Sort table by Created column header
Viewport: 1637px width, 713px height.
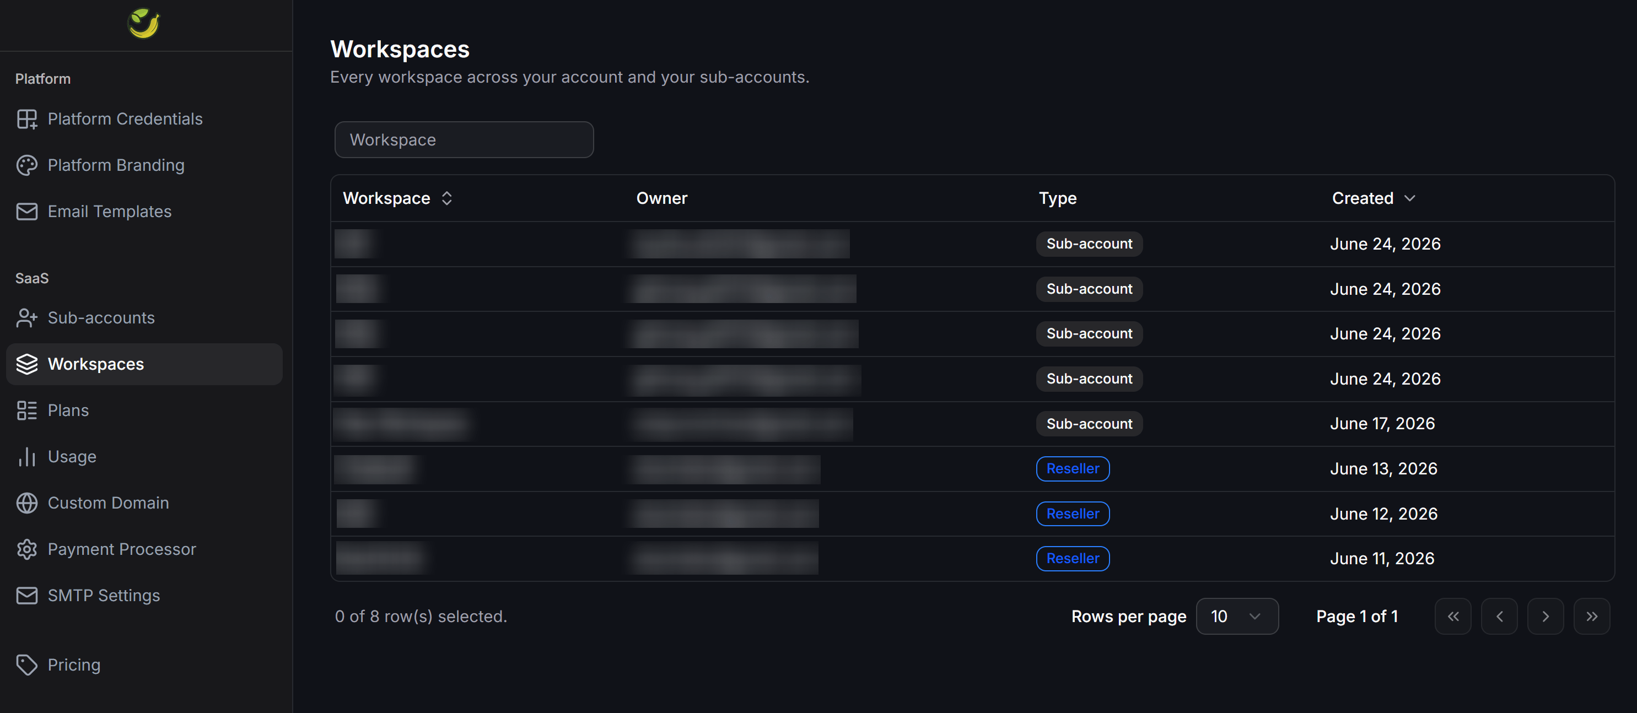1374,198
